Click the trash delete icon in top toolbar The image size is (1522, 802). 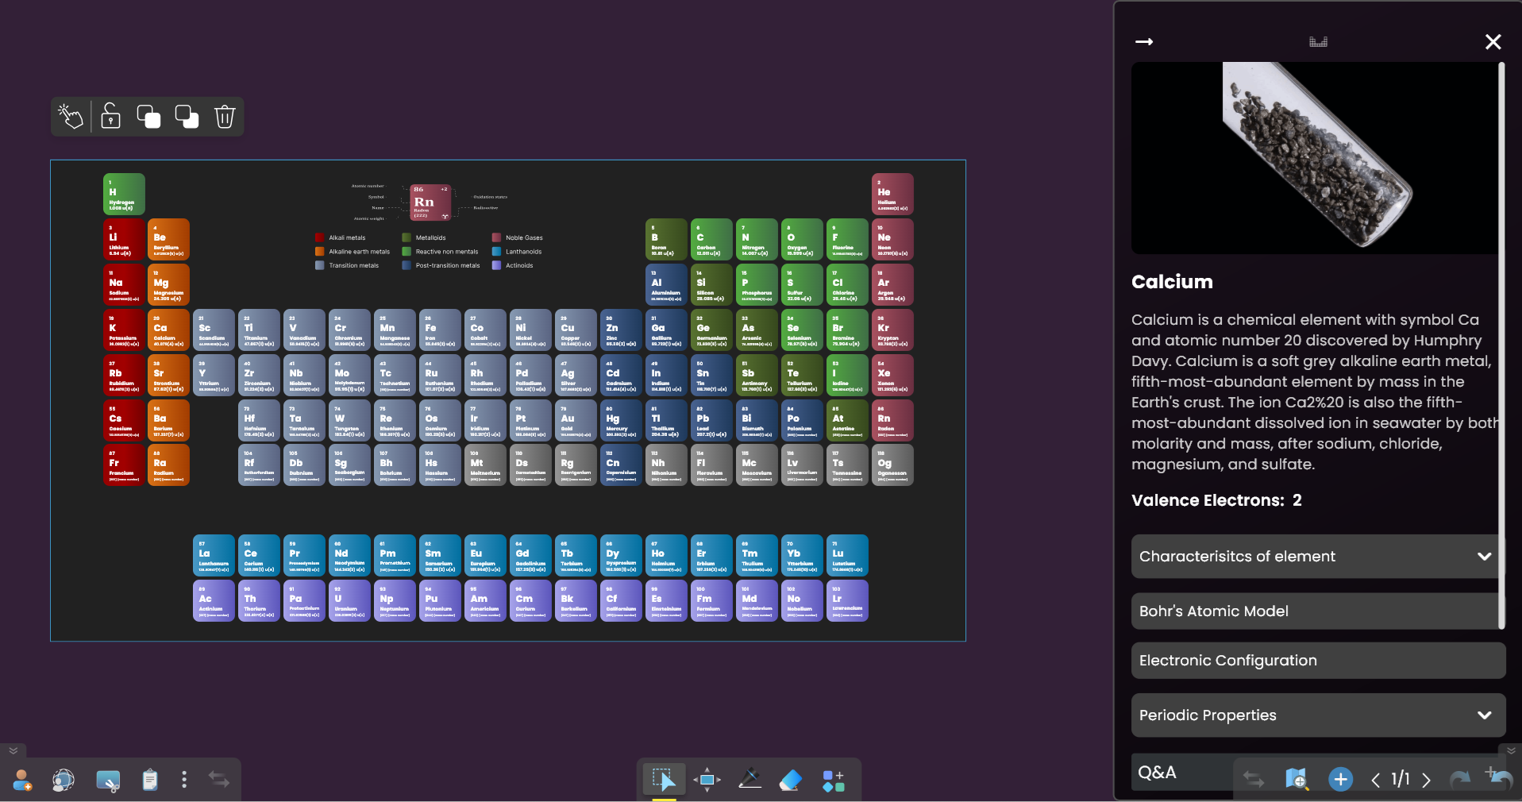coord(225,117)
